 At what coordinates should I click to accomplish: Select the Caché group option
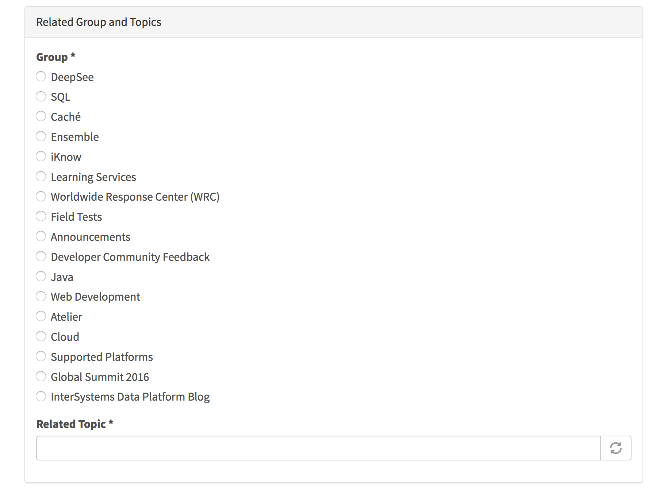click(x=41, y=116)
